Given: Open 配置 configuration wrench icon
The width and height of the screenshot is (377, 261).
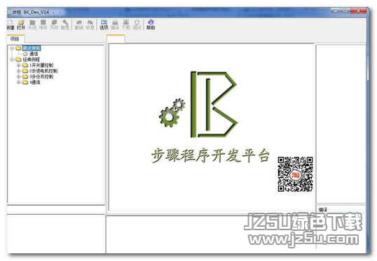Looking at the screenshot, I should tap(65, 25).
